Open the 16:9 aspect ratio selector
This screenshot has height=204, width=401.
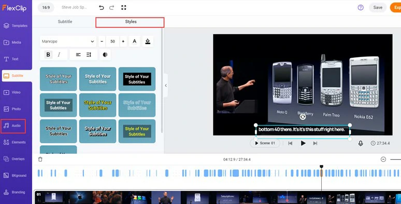pyautogui.click(x=46, y=7)
